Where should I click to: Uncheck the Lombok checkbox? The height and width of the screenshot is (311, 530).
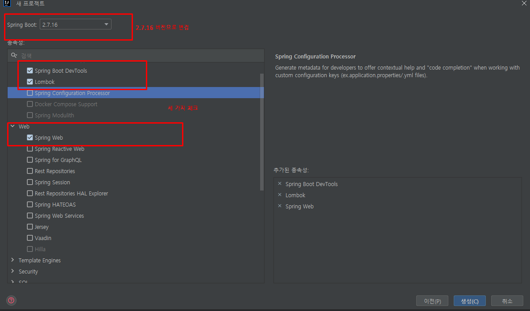pyautogui.click(x=30, y=82)
